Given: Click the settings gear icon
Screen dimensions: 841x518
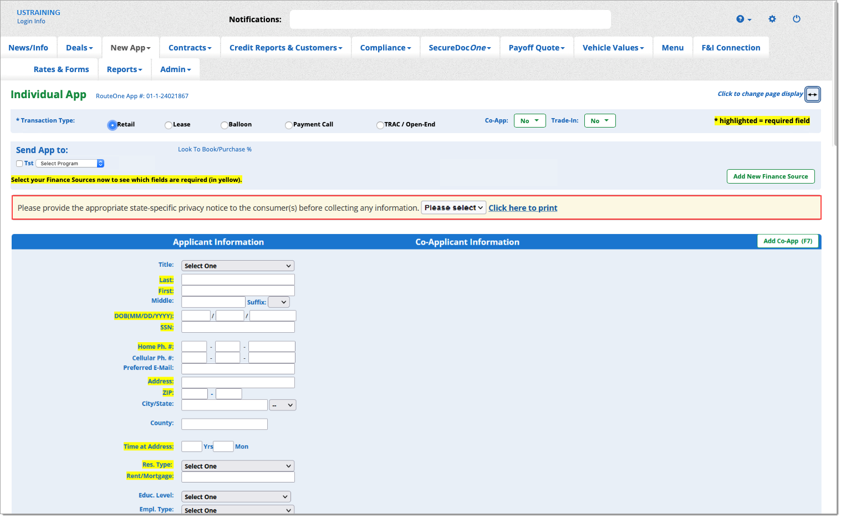Looking at the screenshot, I should click(772, 19).
